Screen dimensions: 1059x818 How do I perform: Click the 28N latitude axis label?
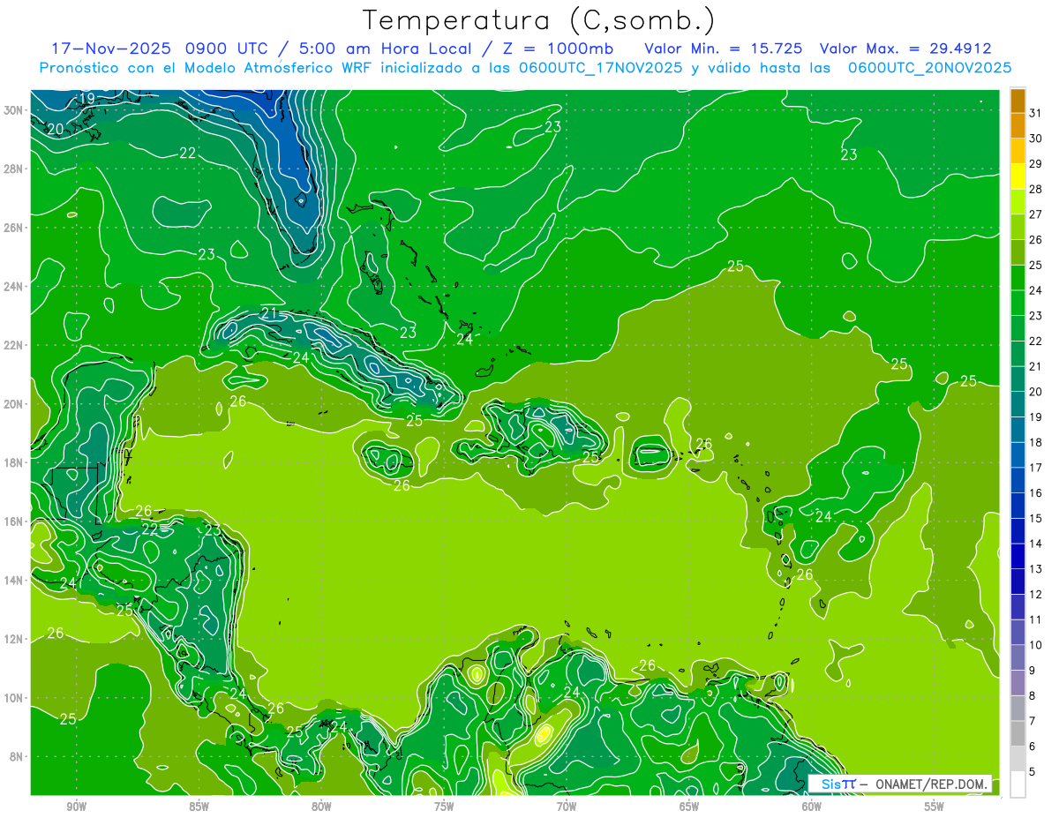click(x=15, y=169)
